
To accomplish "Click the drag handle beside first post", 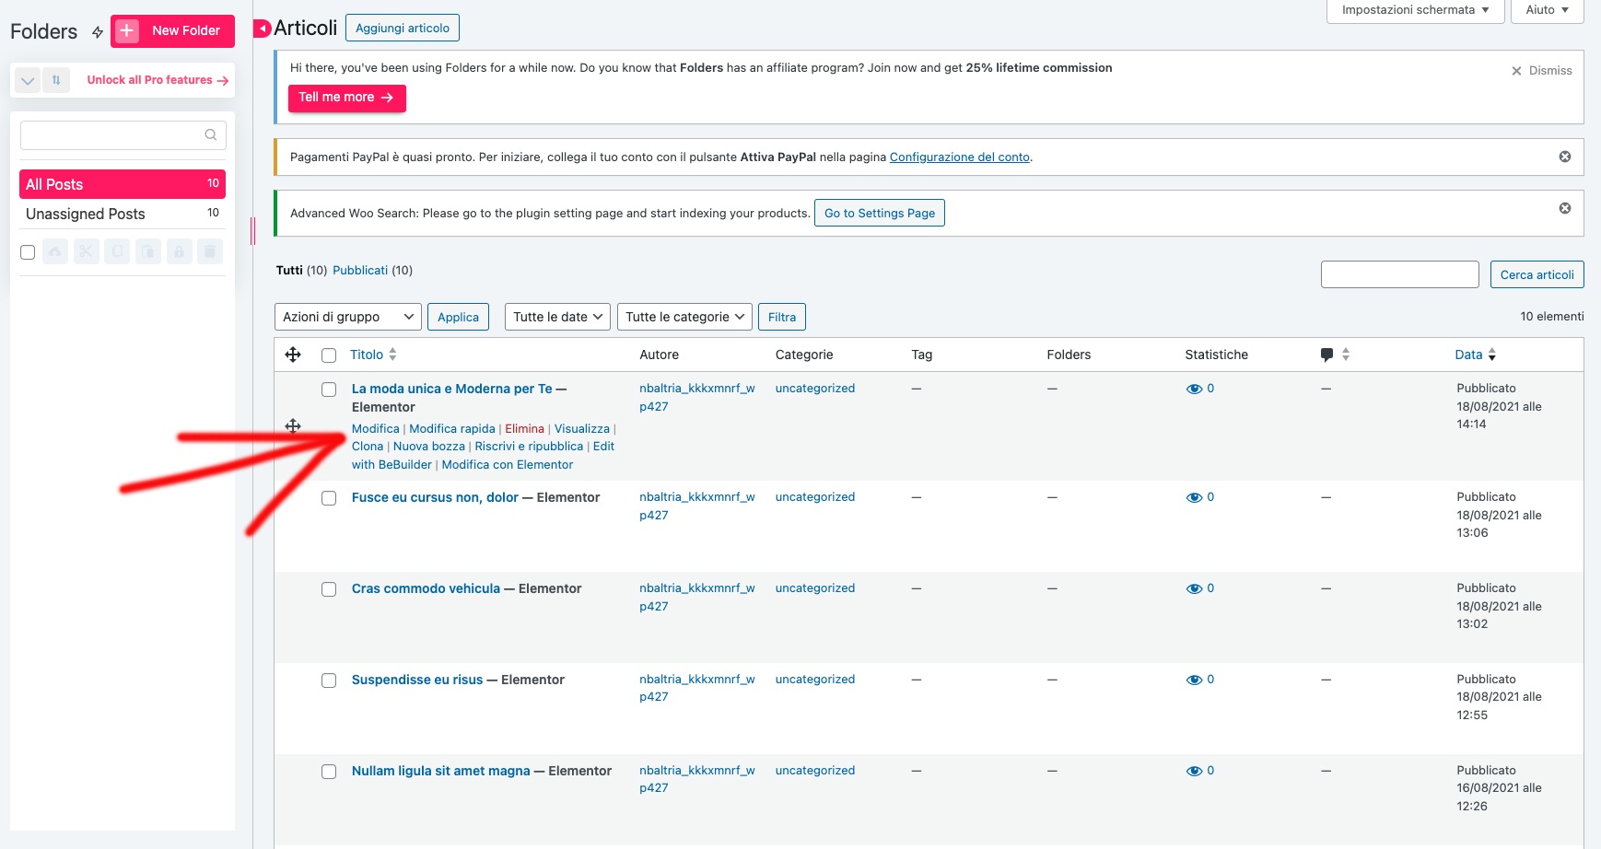I will coord(293,425).
